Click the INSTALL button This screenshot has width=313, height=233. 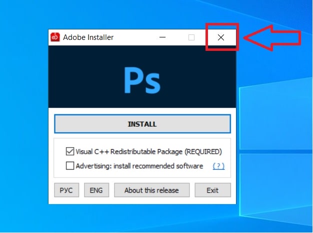coord(142,124)
